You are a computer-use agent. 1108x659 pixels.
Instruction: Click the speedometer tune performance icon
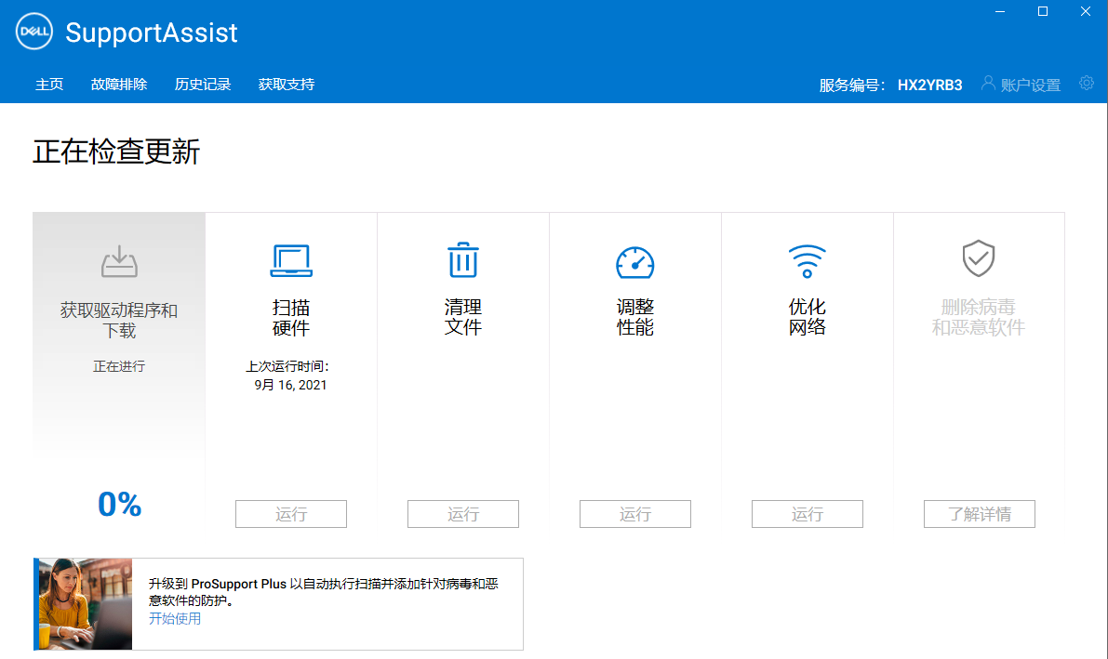(x=635, y=262)
